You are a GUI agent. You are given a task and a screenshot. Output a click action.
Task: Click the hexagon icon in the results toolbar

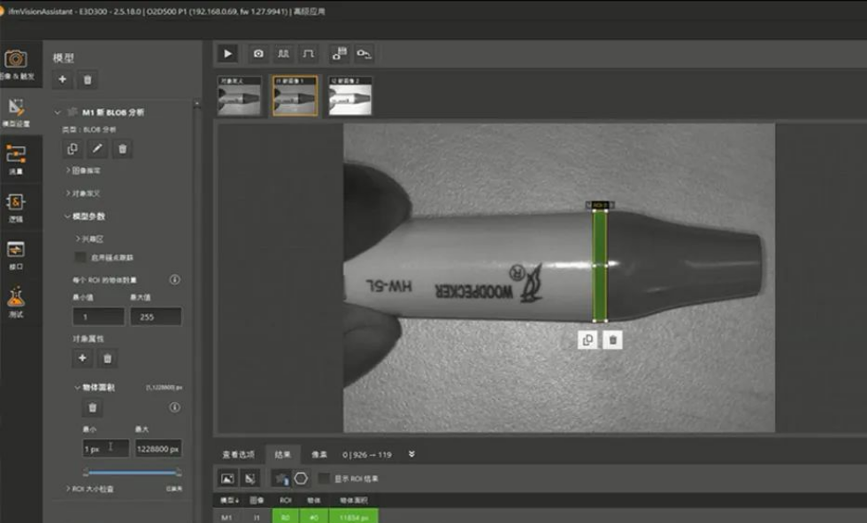[301, 478]
